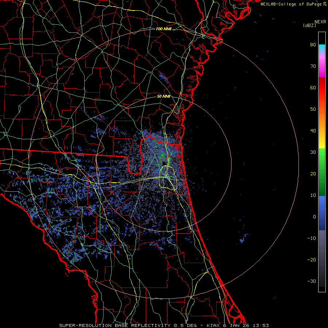
Task: Click the 80 dBZ scale value
Action: (313, 45)
